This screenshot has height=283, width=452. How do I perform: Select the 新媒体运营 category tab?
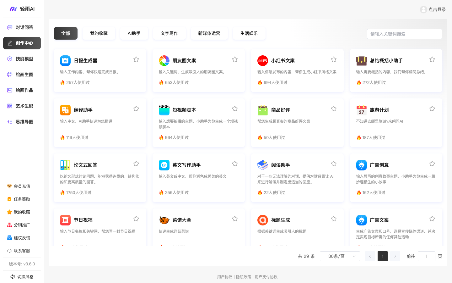(209, 33)
